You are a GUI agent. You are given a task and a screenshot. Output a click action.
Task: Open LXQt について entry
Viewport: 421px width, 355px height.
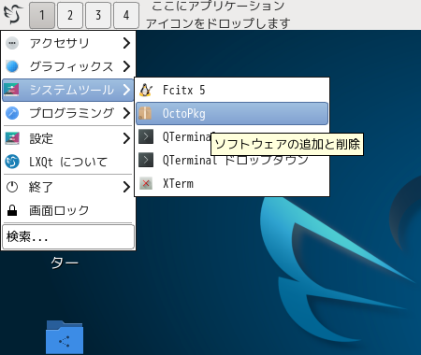68,162
